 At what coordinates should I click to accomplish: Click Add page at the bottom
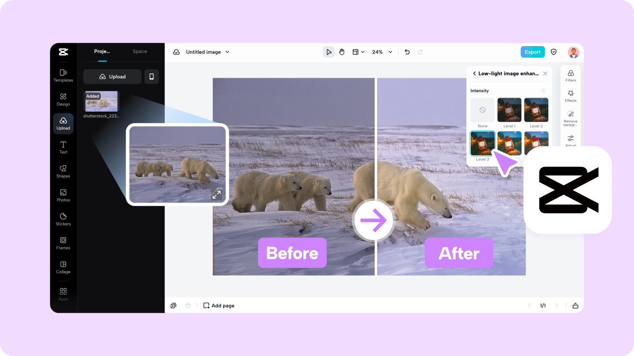click(x=219, y=305)
